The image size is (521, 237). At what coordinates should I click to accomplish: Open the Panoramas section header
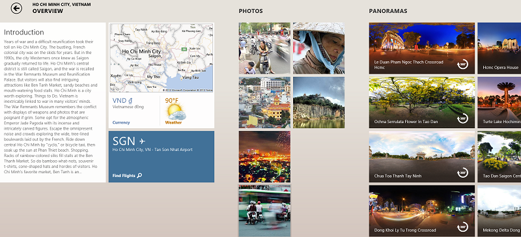point(387,11)
